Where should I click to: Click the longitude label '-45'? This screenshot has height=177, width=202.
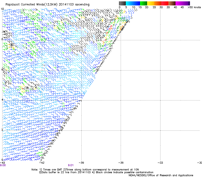click(2, 163)
